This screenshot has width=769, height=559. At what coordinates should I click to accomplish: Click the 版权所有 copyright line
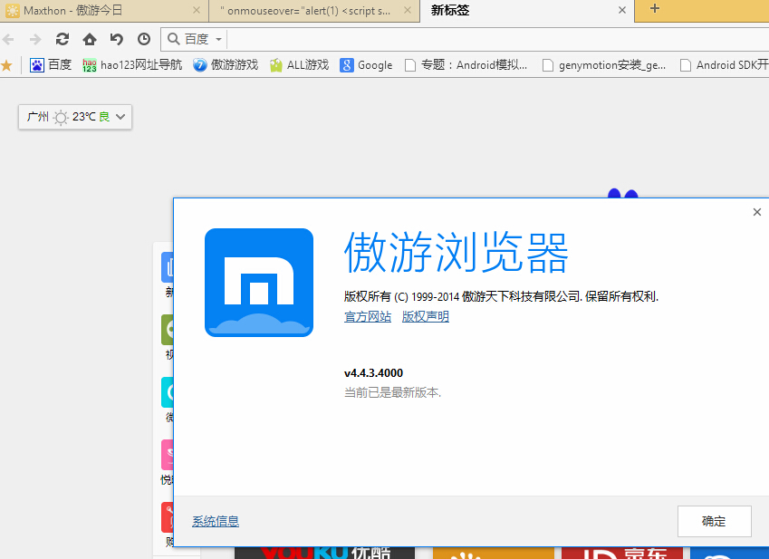point(501,296)
